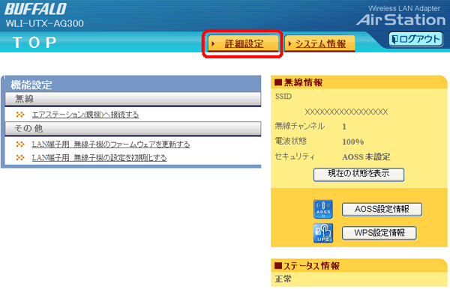Open the 詳細設定 tab

tap(243, 43)
